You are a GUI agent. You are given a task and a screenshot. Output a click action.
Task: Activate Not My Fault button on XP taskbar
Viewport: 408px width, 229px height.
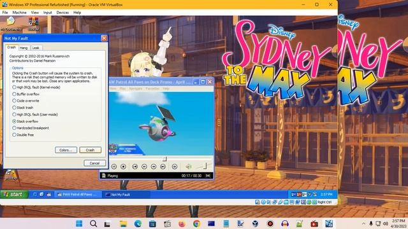click(127, 195)
